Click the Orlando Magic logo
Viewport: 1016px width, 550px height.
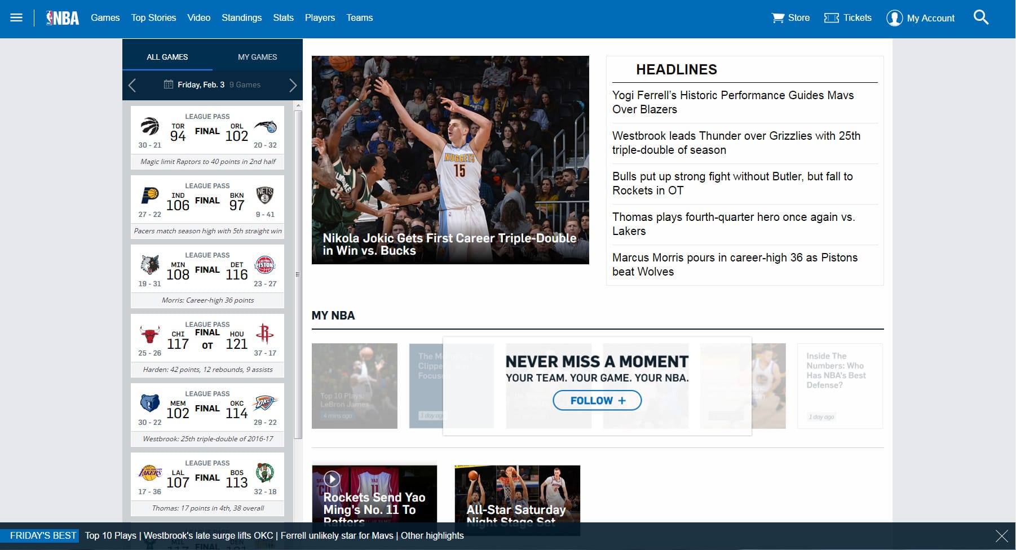pos(265,127)
